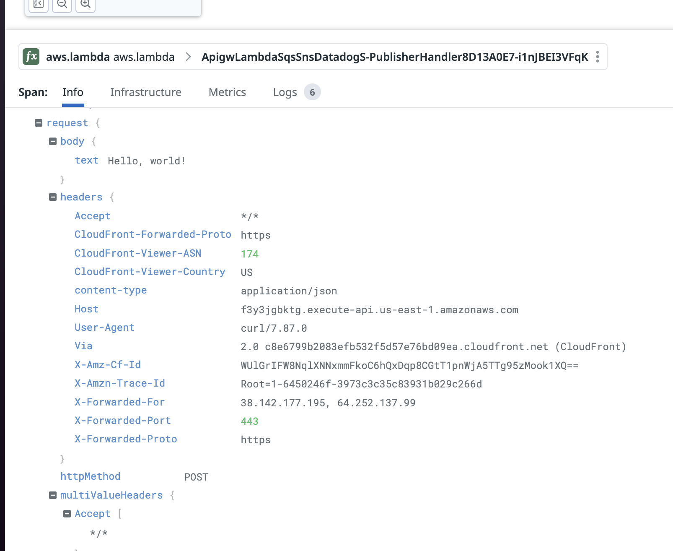The image size is (673, 551).
Task: Click the User-Agent key
Action: click(x=104, y=327)
